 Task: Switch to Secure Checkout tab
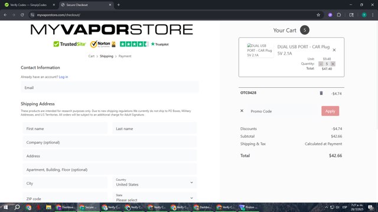coord(86,5)
